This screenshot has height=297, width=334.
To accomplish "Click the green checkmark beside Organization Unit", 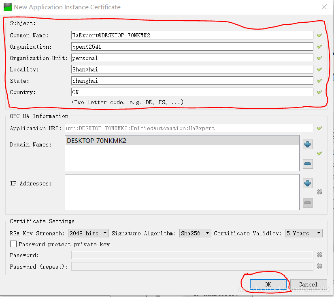I will [x=319, y=58].
